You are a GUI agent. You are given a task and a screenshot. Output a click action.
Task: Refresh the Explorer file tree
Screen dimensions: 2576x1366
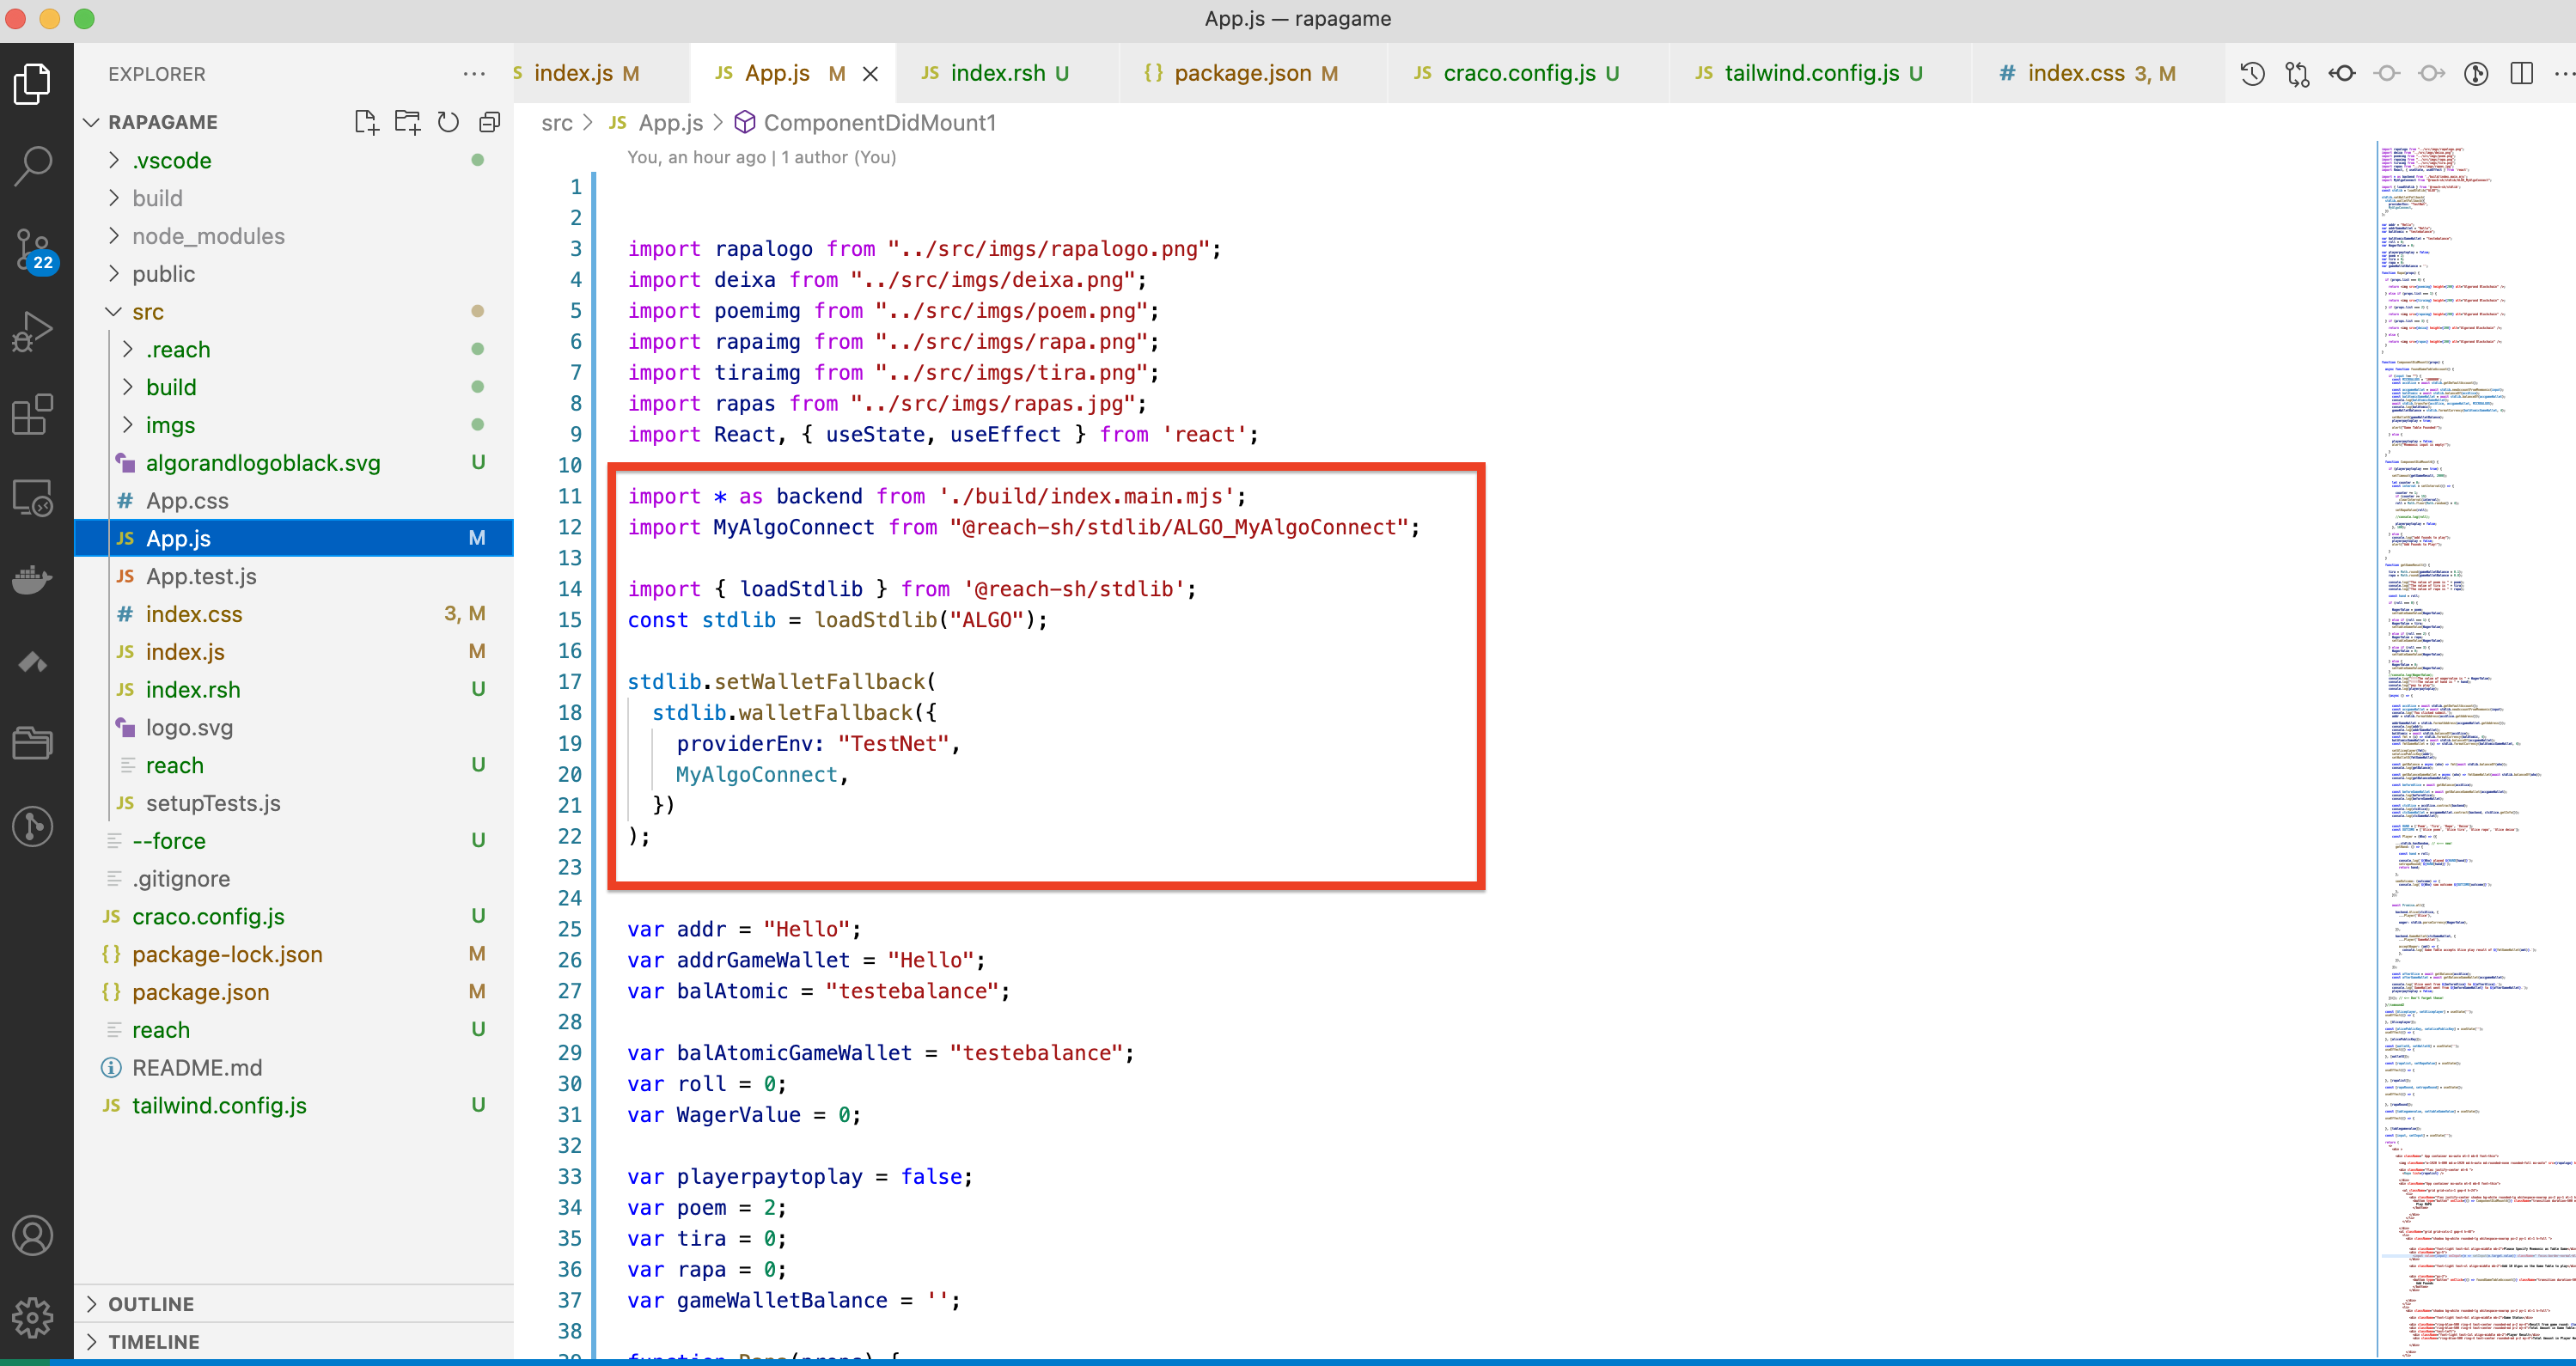pos(448,121)
